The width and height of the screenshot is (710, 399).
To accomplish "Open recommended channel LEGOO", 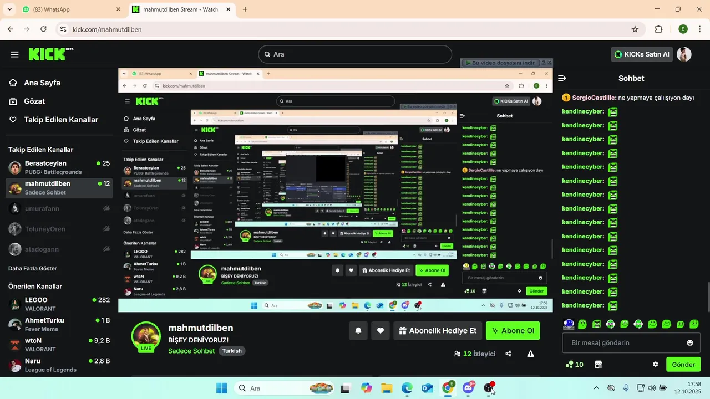I will click(x=59, y=304).
